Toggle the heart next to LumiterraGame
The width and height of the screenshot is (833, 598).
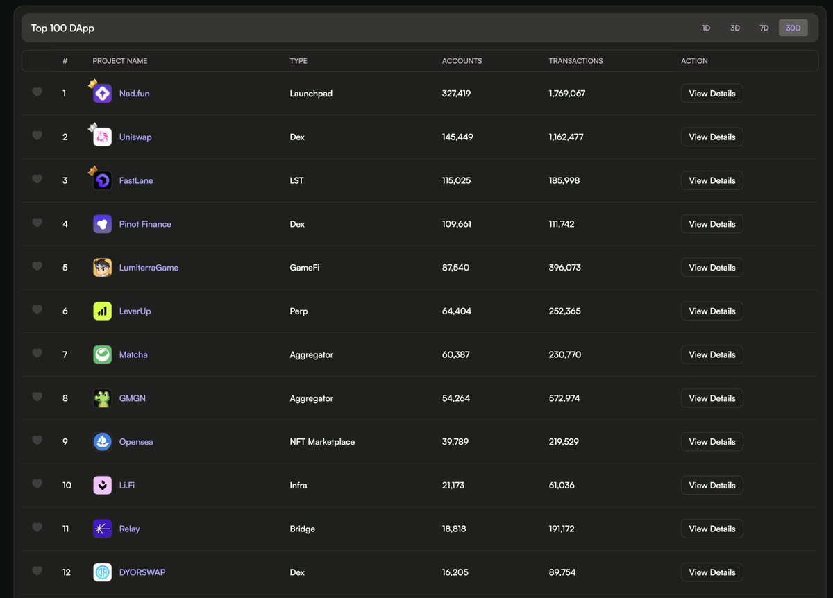coord(37,267)
